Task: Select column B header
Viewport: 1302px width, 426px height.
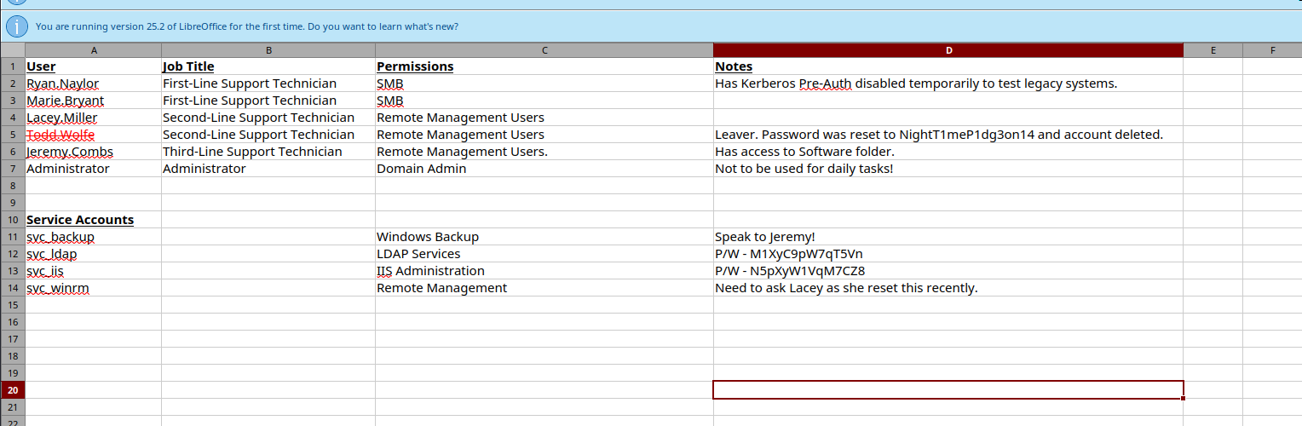Action: pos(268,50)
